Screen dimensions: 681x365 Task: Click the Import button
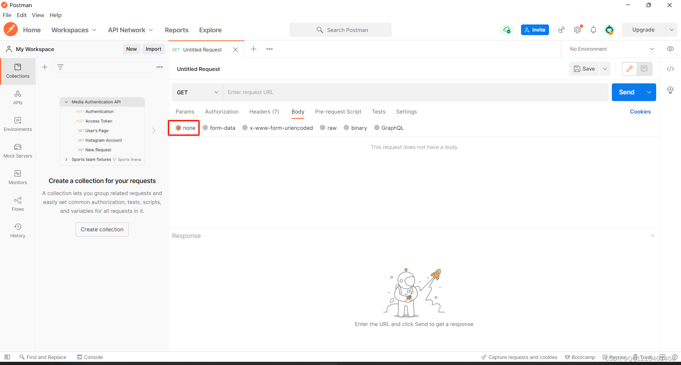154,49
